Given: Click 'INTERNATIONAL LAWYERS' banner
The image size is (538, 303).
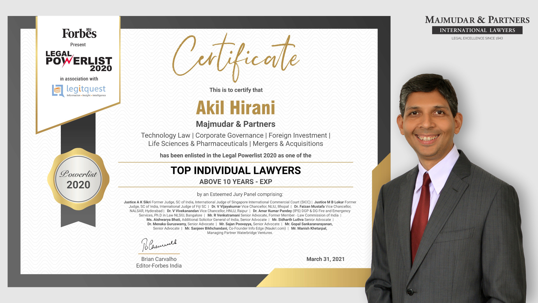Looking at the screenshot, I should 477,30.
